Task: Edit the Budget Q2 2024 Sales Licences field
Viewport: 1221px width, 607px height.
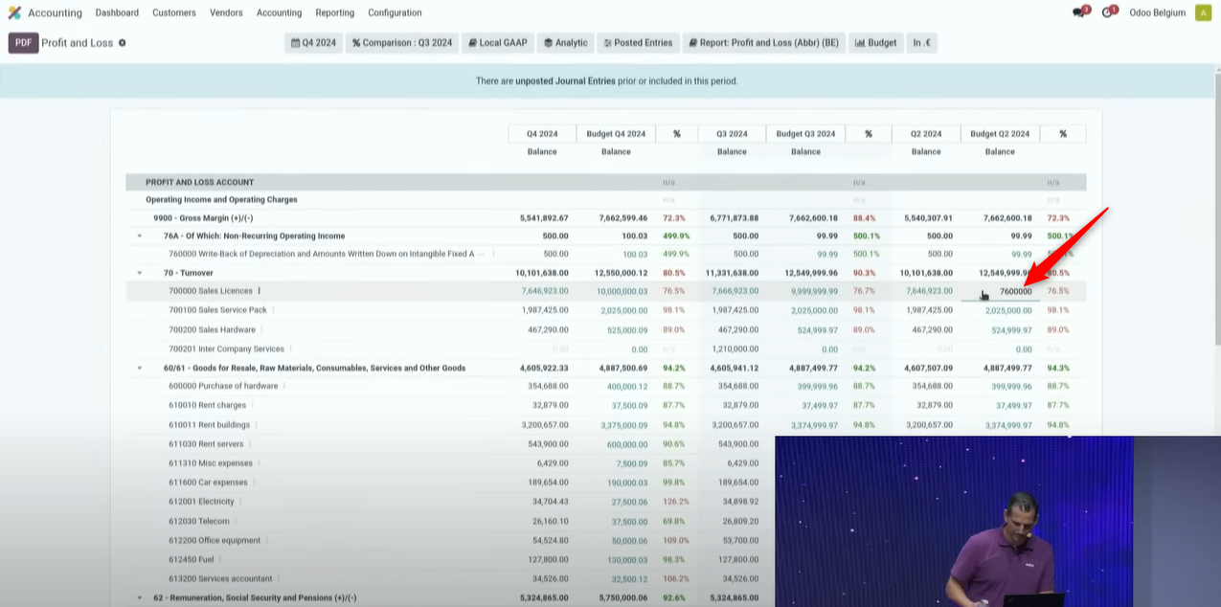Action: point(1000,291)
